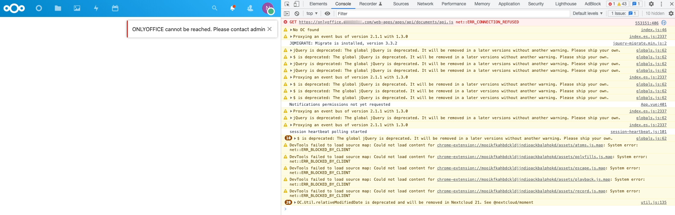Switch to the Memory tab
The height and width of the screenshot is (215, 675).
click(x=482, y=4)
